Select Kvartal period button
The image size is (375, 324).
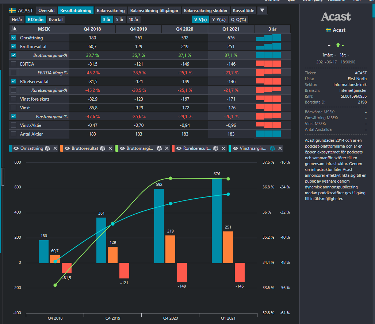[56, 20]
